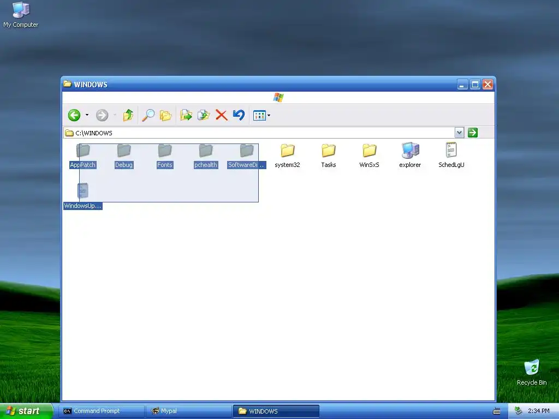The image size is (559, 419).
Task: Switch to Command Prompt taskbar button
Action: [x=102, y=411]
